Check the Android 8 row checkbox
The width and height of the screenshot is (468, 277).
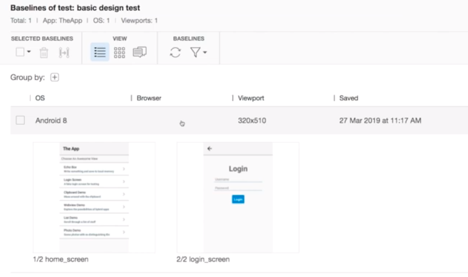pyautogui.click(x=20, y=120)
